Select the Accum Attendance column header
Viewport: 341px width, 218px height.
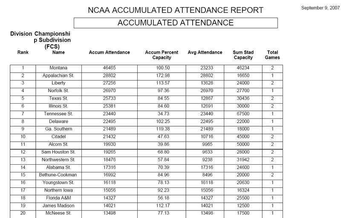click(109, 52)
